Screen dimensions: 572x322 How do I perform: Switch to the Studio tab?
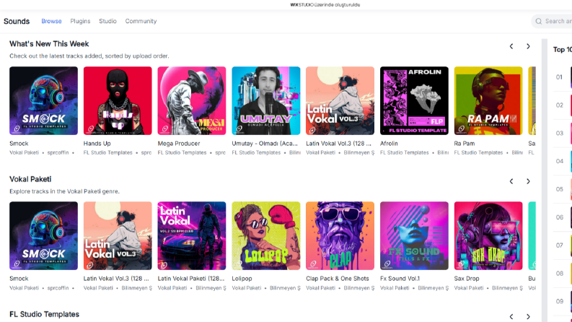[107, 21]
